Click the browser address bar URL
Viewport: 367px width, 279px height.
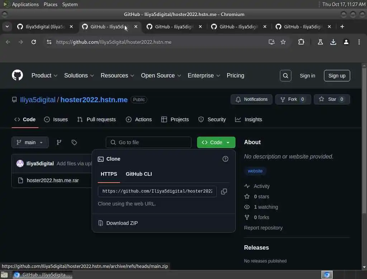coord(114,42)
